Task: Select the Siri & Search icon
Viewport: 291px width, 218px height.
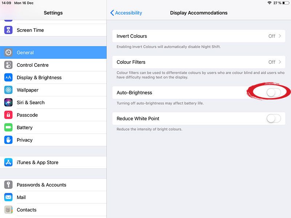Action: [x=8, y=102]
